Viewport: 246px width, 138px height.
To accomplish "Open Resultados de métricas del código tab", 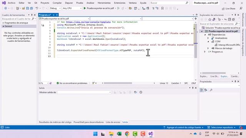I will tap(55, 122).
